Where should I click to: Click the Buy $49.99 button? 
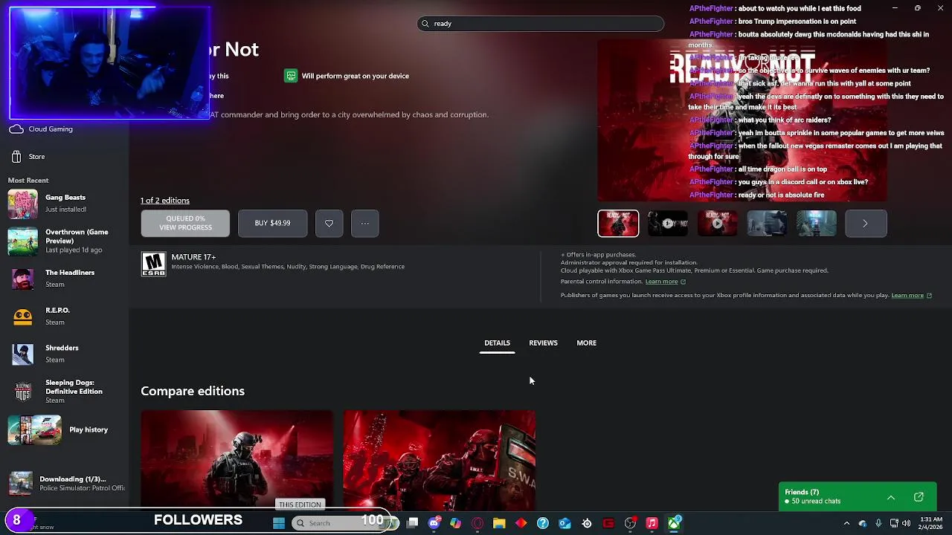(272, 223)
